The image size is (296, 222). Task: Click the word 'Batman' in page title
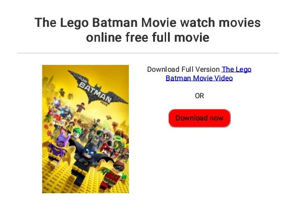tap(115, 22)
